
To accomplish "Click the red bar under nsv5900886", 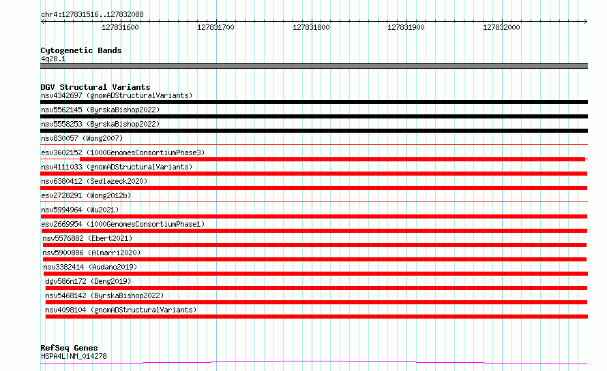I will coord(314,259).
